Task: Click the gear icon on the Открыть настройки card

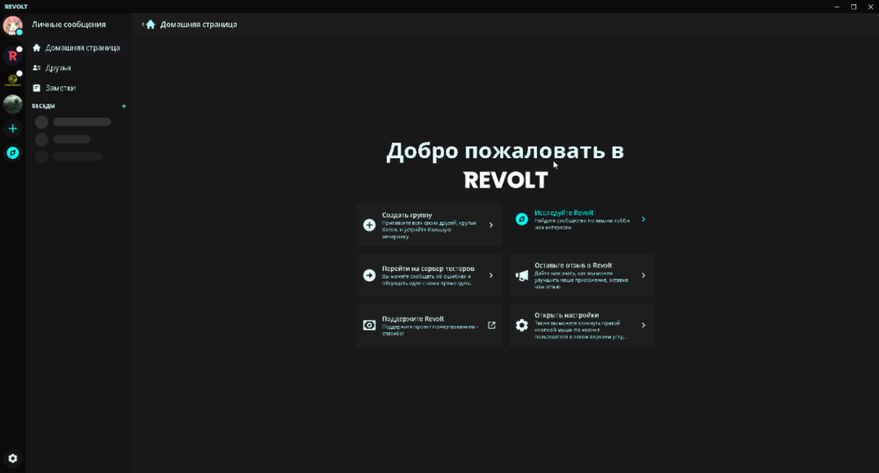Action: pyautogui.click(x=521, y=325)
